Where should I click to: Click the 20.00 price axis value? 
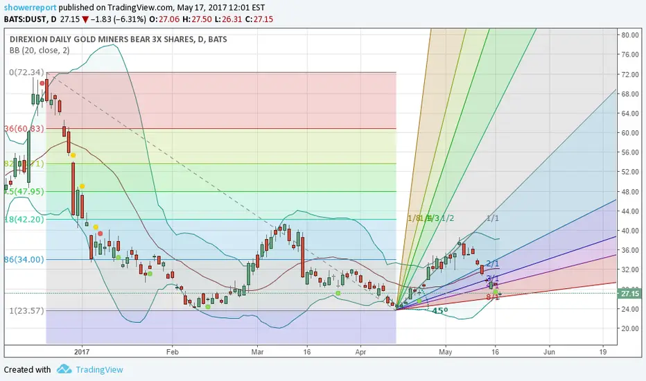coord(630,328)
